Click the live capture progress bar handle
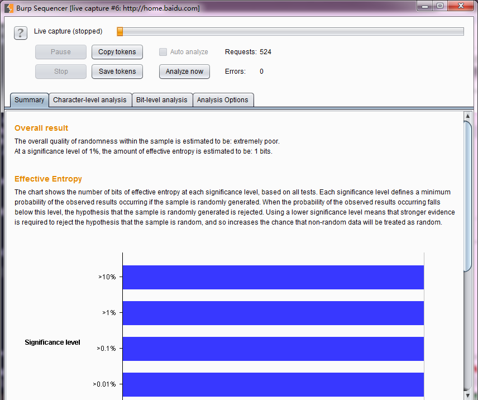 [120, 32]
